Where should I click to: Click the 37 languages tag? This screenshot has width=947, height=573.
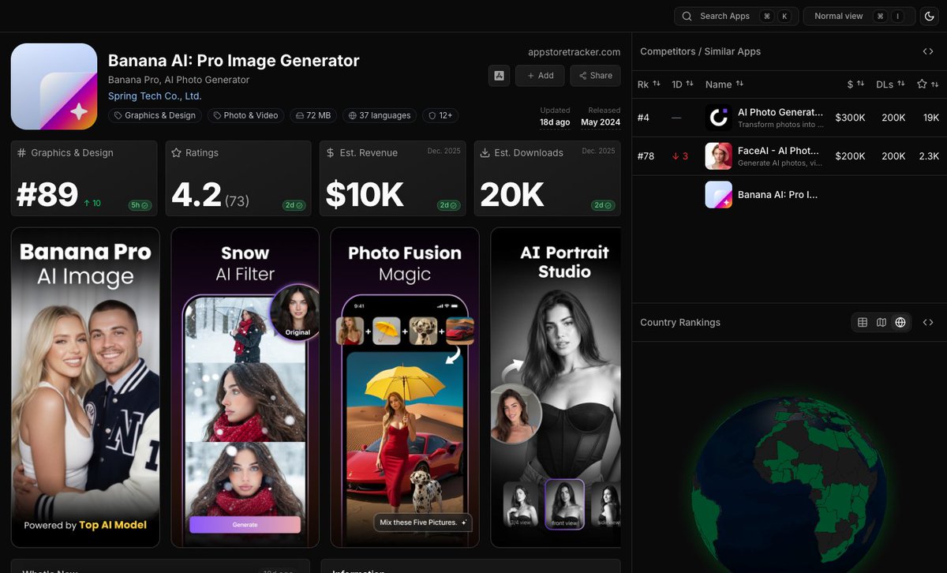pos(380,115)
